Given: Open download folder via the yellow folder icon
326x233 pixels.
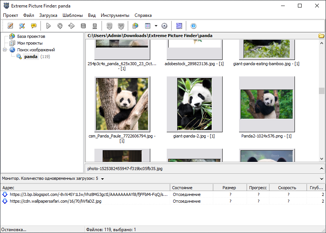Looking at the screenshot, I should 321,35.
